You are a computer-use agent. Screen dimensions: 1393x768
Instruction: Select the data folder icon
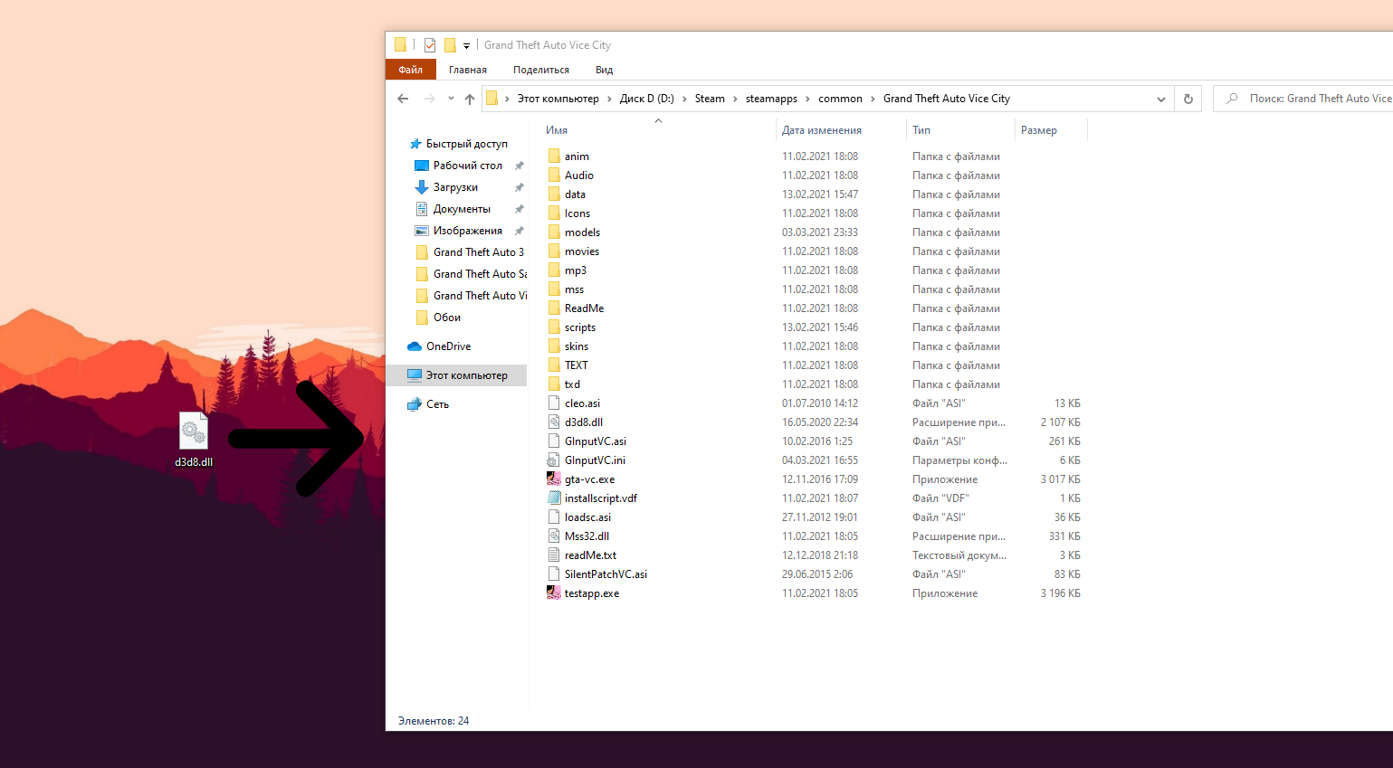554,194
